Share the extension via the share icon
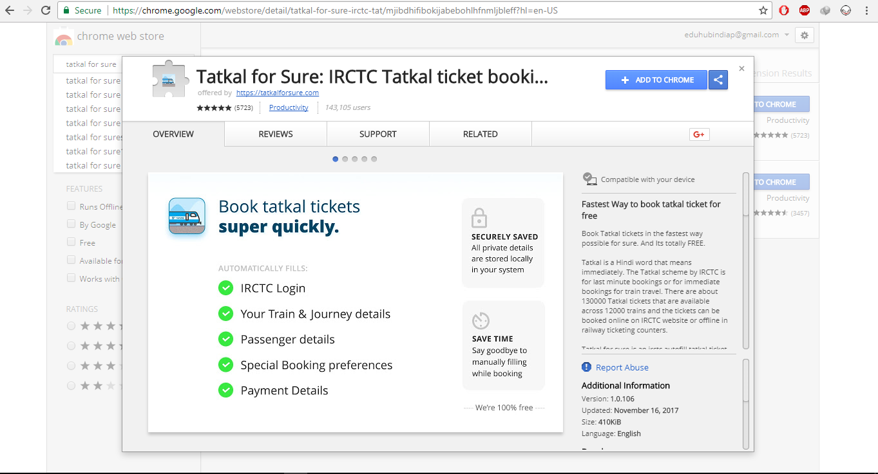Image resolution: width=878 pixels, height=474 pixels. pos(718,80)
